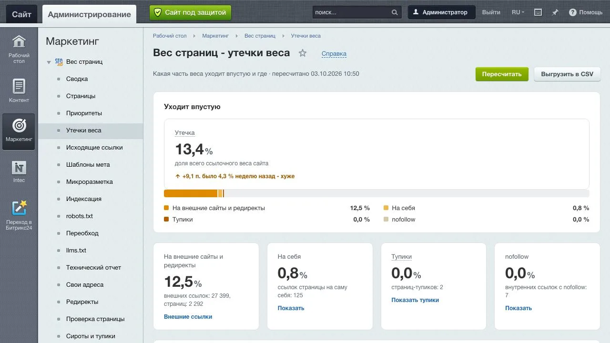Open the RU language dropdown
Image resolution: width=610 pixels, height=343 pixels.
pyautogui.click(x=518, y=12)
